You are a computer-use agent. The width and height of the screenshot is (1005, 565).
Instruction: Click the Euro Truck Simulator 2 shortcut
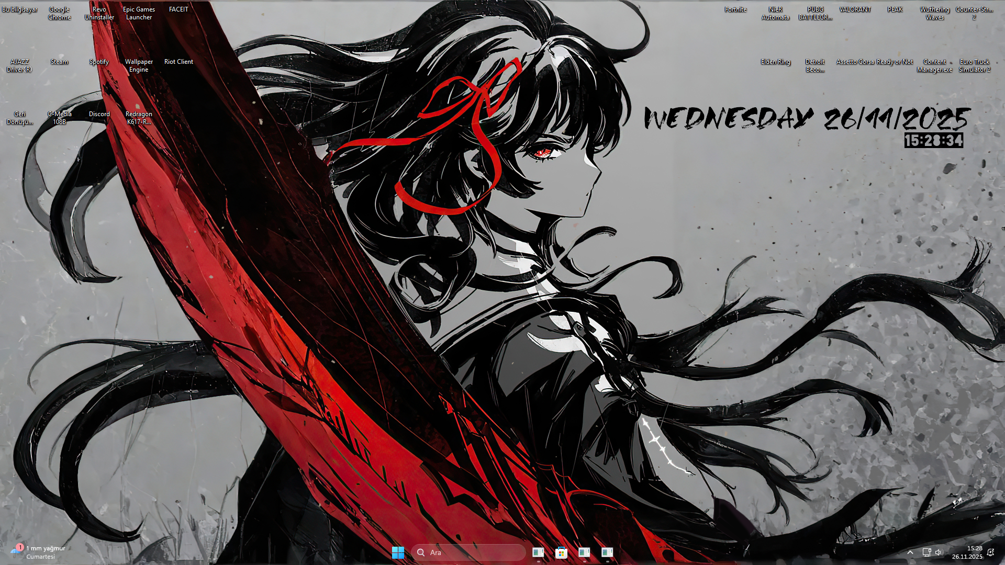click(x=974, y=65)
